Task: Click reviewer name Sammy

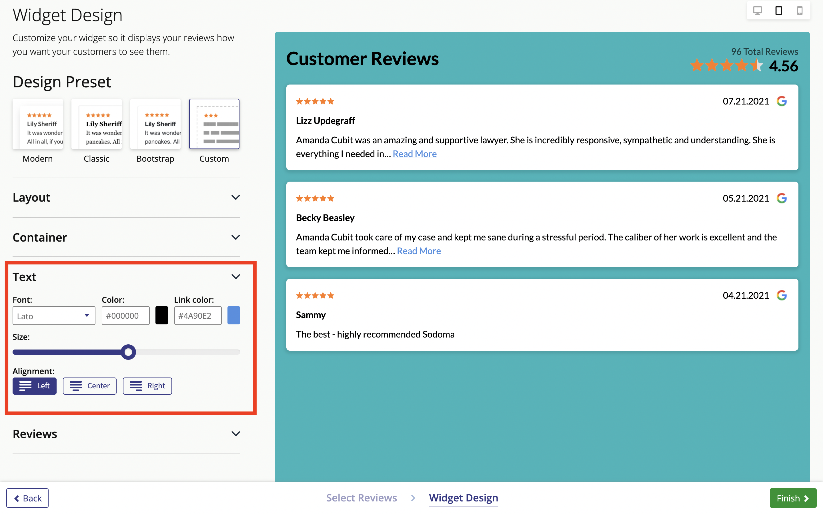Action: click(x=311, y=315)
